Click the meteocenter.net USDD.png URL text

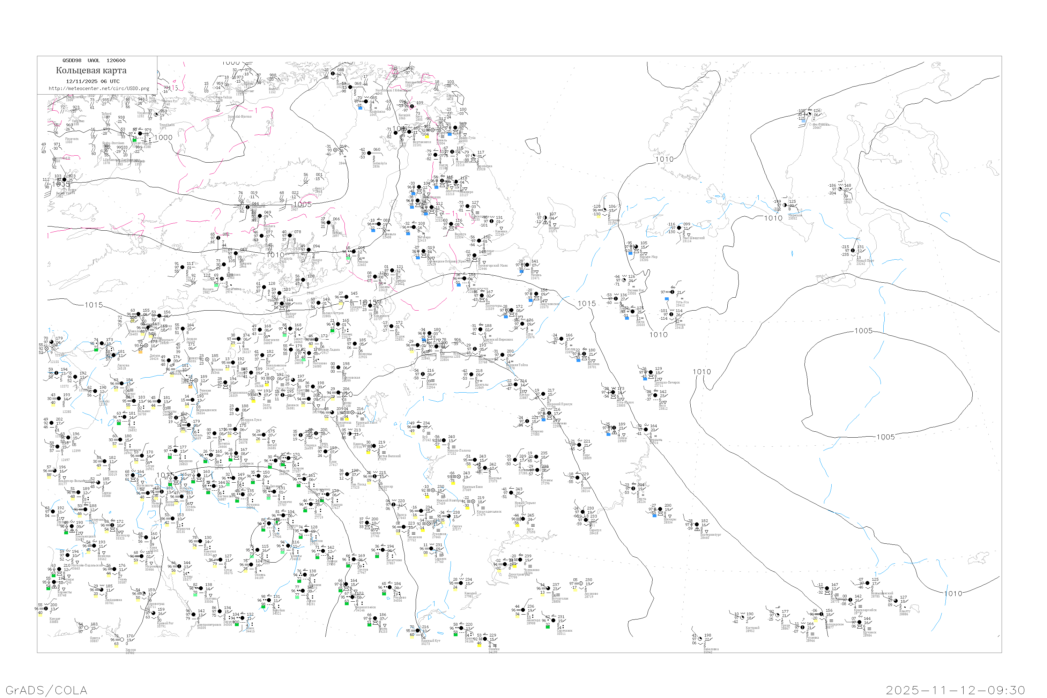(99, 89)
